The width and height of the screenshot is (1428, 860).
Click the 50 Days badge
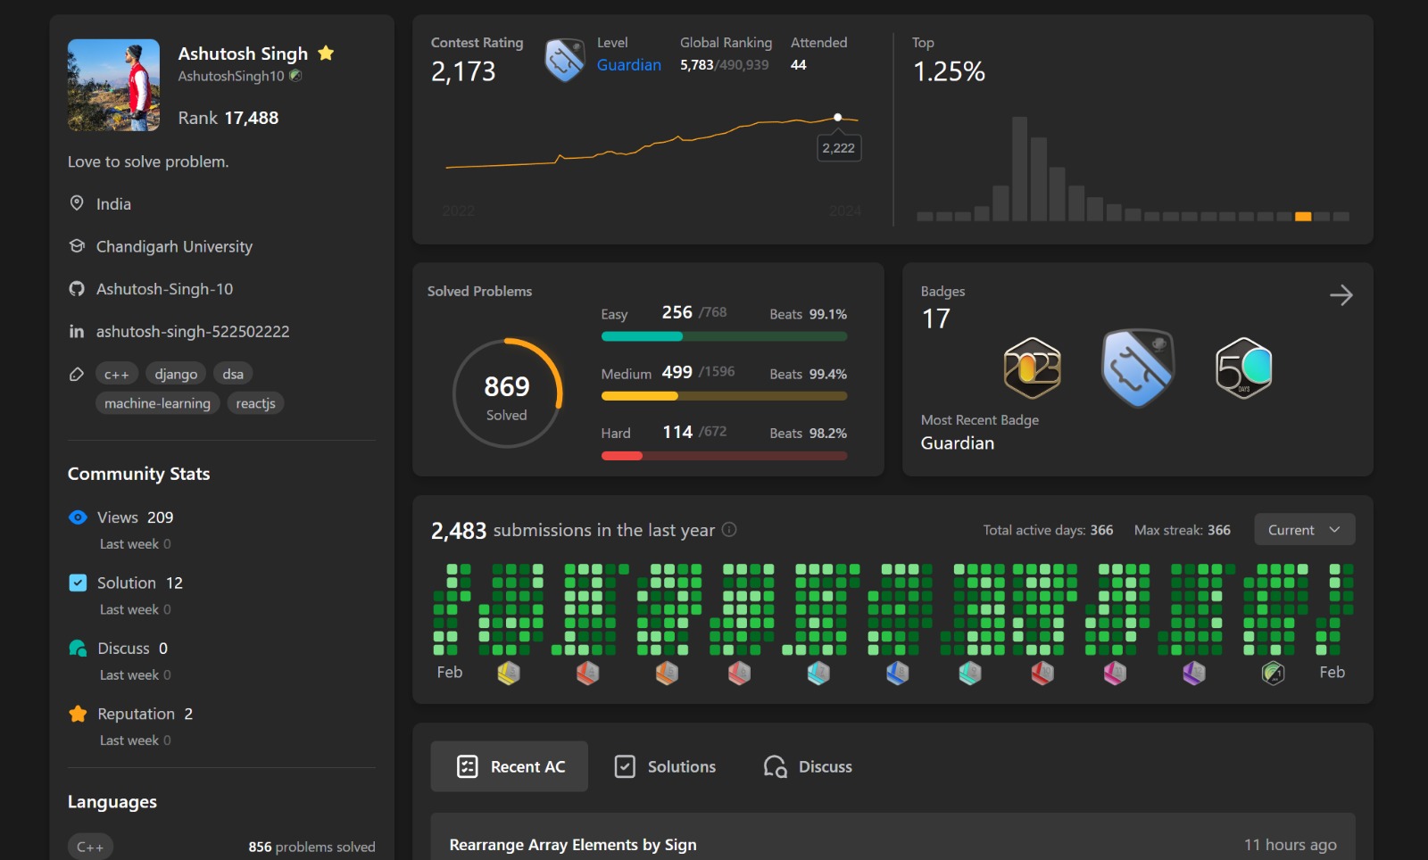[x=1243, y=368]
